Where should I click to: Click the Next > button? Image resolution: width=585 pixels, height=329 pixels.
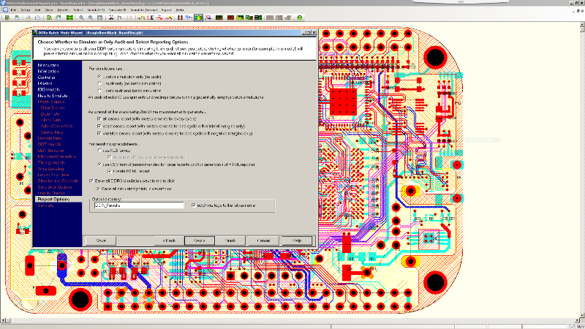[x=200, y=241]
